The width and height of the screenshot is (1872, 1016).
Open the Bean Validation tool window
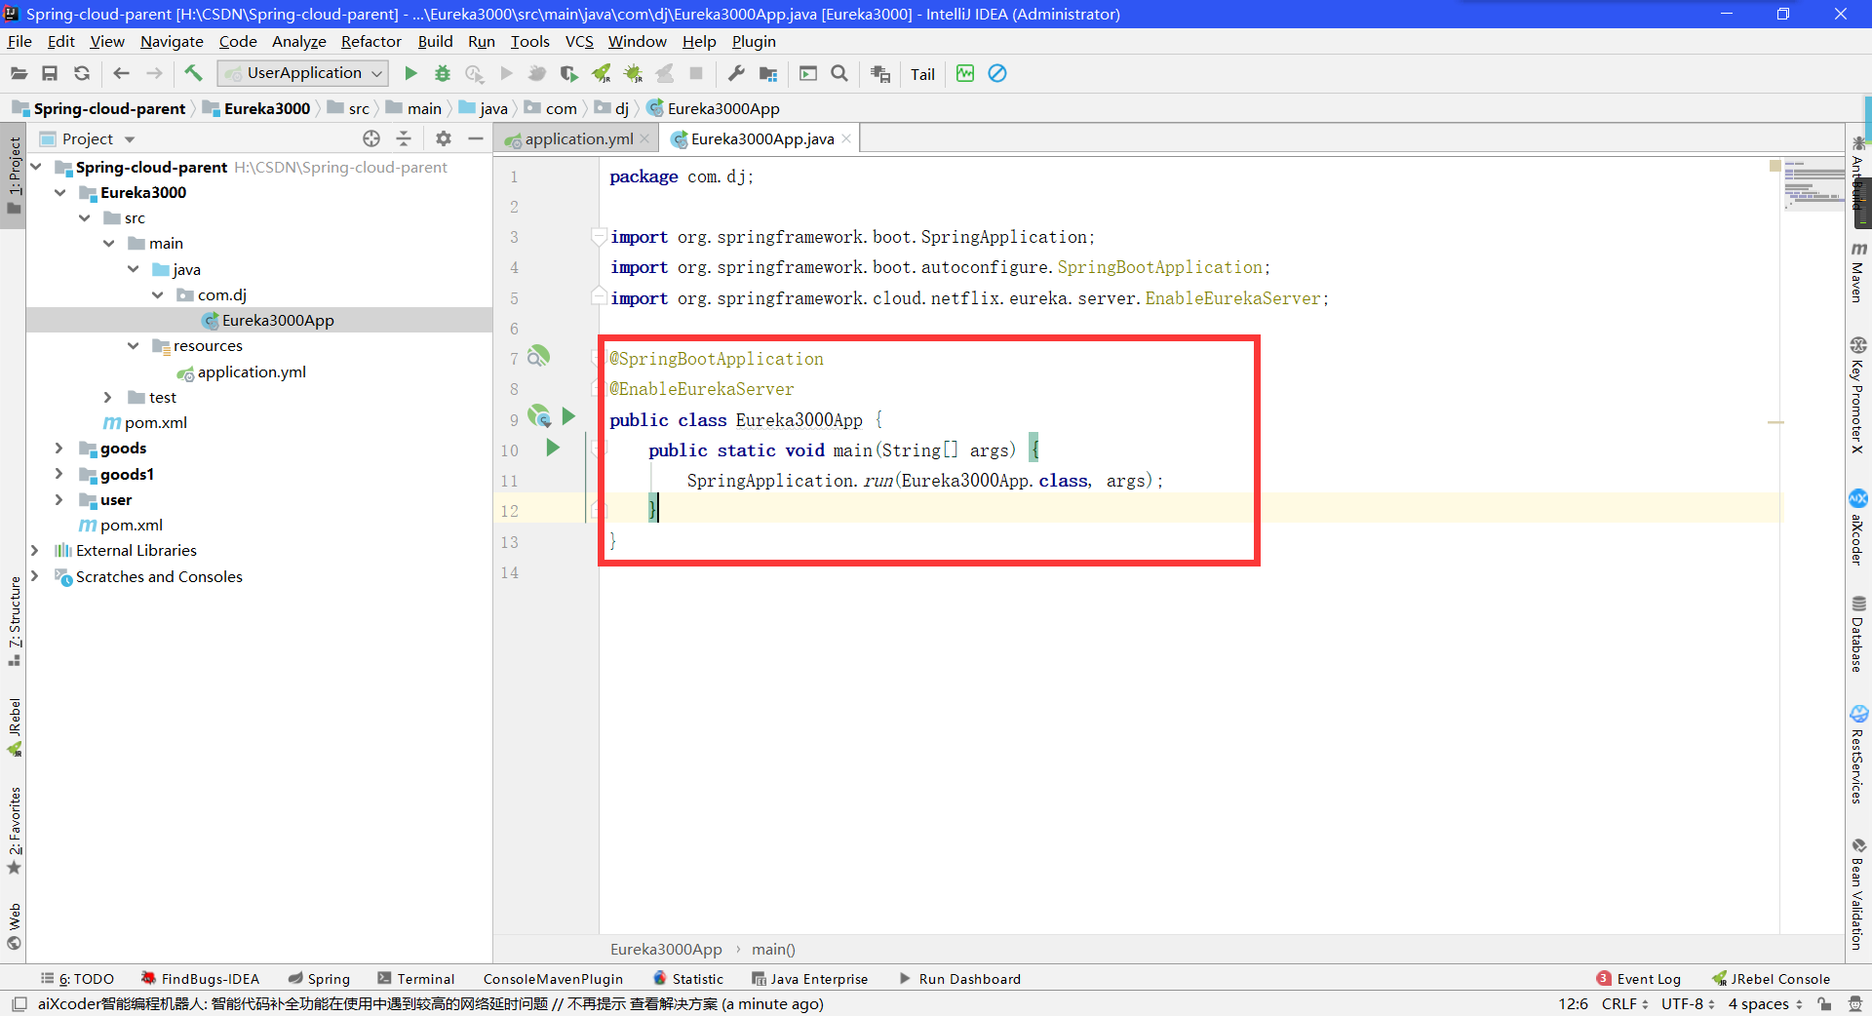[x=1858, y=893]
